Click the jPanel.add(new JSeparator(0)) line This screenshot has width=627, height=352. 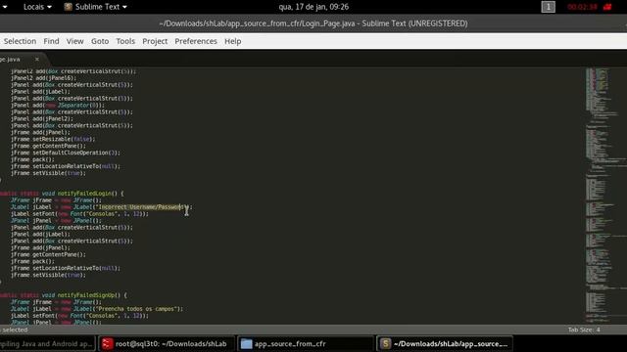pyautogui.click(x=58, y=106)
